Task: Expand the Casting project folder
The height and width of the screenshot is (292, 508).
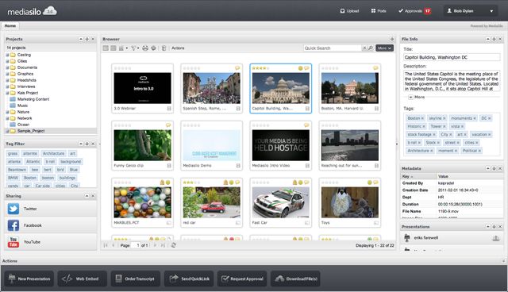Action: [7, 55]
